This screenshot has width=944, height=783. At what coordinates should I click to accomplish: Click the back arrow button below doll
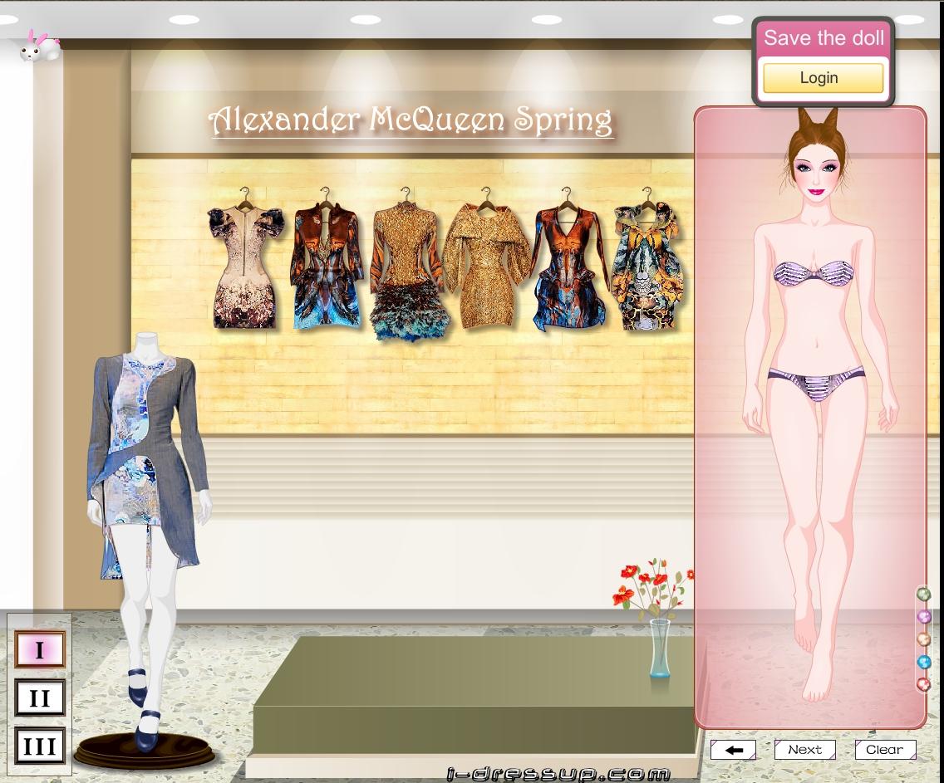tap(733, 750)
